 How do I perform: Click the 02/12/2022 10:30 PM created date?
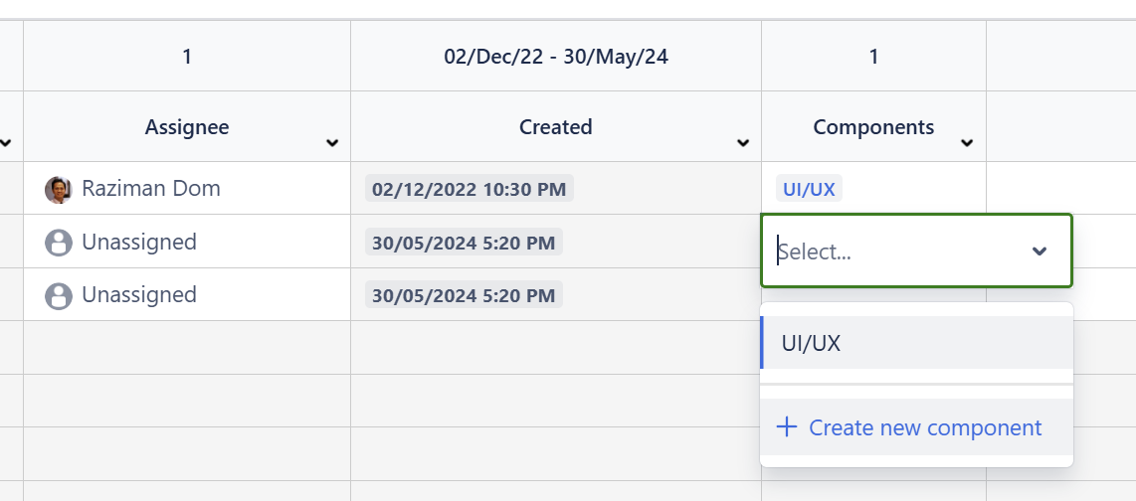469,189
